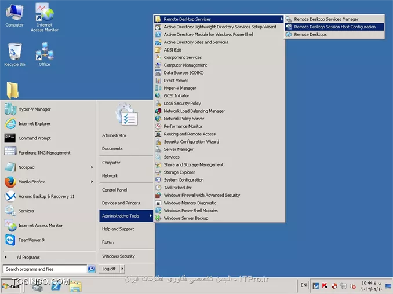This screenshot has height=294, width=393.
Task: Open Computer Management
Action: (x=219, y=65)
